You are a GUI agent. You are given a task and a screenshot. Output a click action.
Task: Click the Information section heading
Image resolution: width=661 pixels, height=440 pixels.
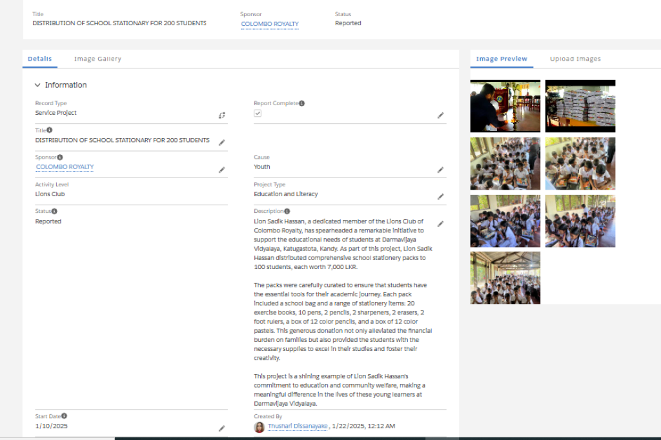[x=66, y=85]
